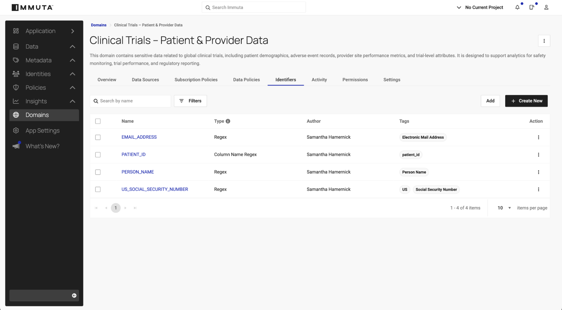Go to last page of results
Screen dimensions: 562x310
point(135,208)
